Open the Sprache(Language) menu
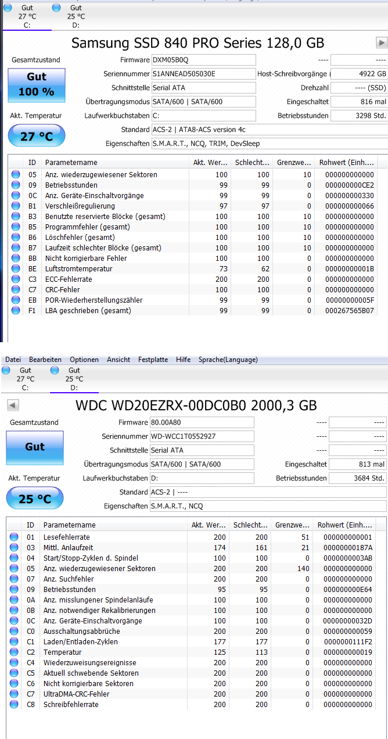This screenshot has width=388, height=739. (x=228, y=360)
